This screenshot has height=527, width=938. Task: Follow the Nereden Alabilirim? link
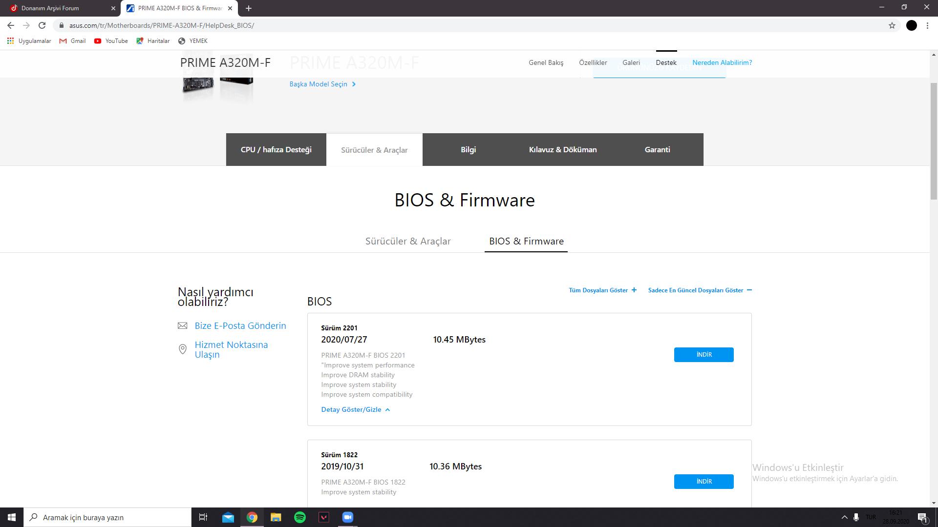[x=722, y=62]
